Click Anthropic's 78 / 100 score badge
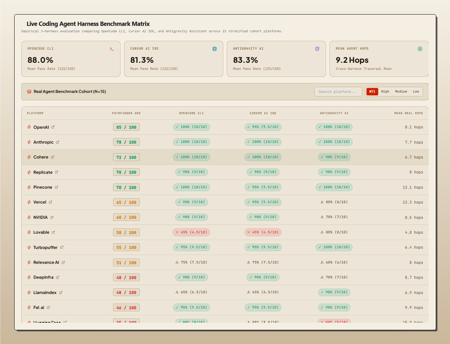The image size is (450, 344). pos(126,142)
